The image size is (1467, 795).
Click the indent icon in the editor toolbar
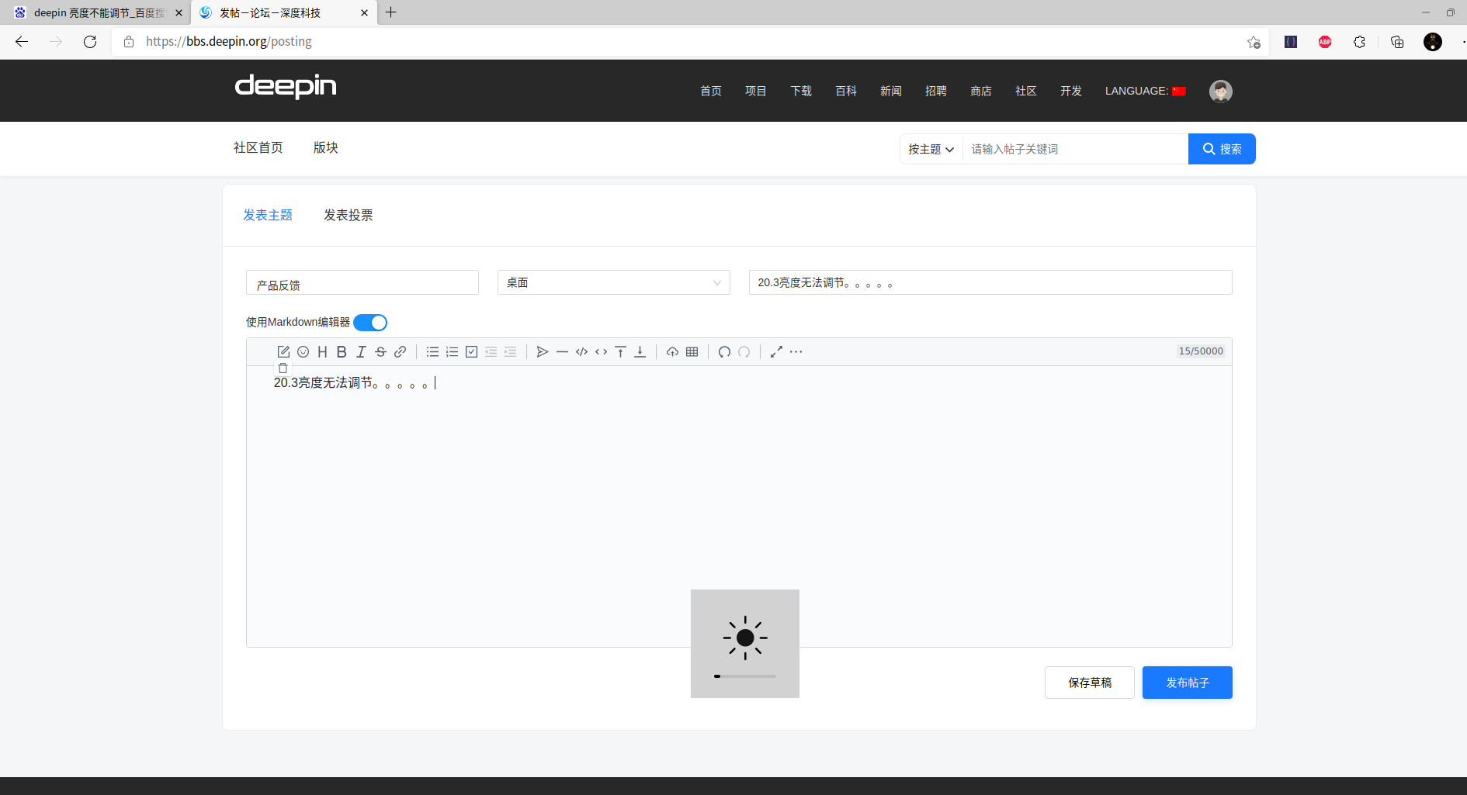pos(510,352)
